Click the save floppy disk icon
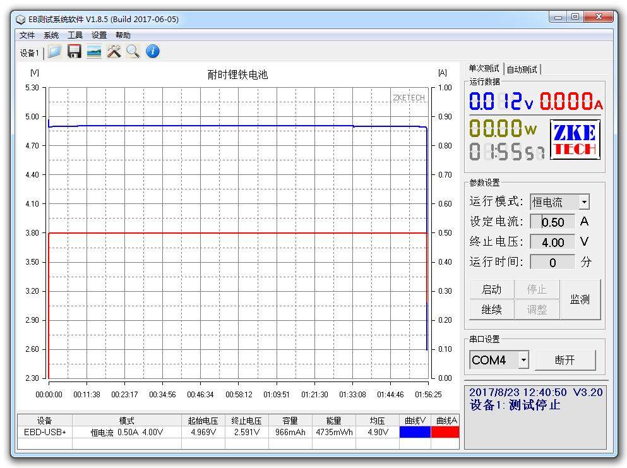627x468 pixels. click(x=75, y=52)
